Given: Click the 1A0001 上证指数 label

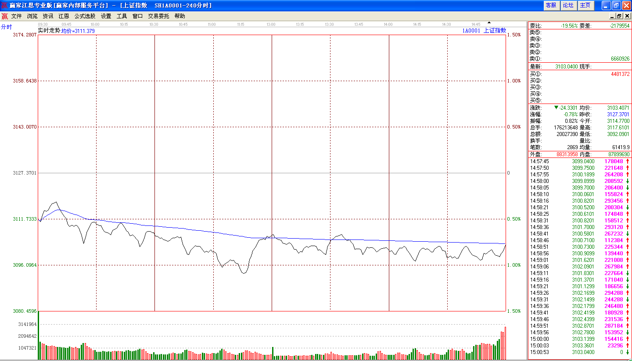Looking at the screenshot, I should pyautogui.click(x=484, y=31).
